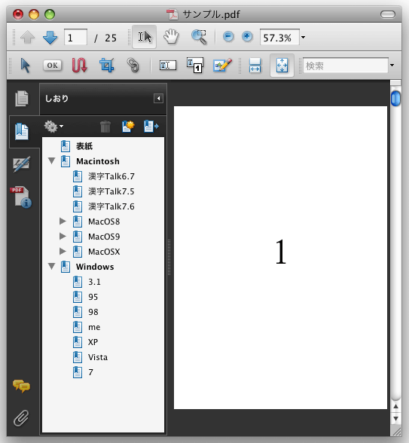Click the vertical scrollbar thumb
Viewport: 409px width, 443px height.
395,98
